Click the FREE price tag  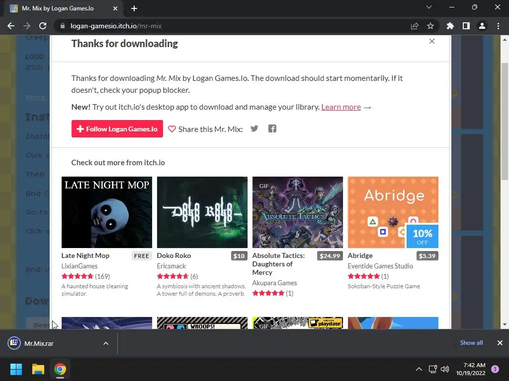(x=142, y=256)
